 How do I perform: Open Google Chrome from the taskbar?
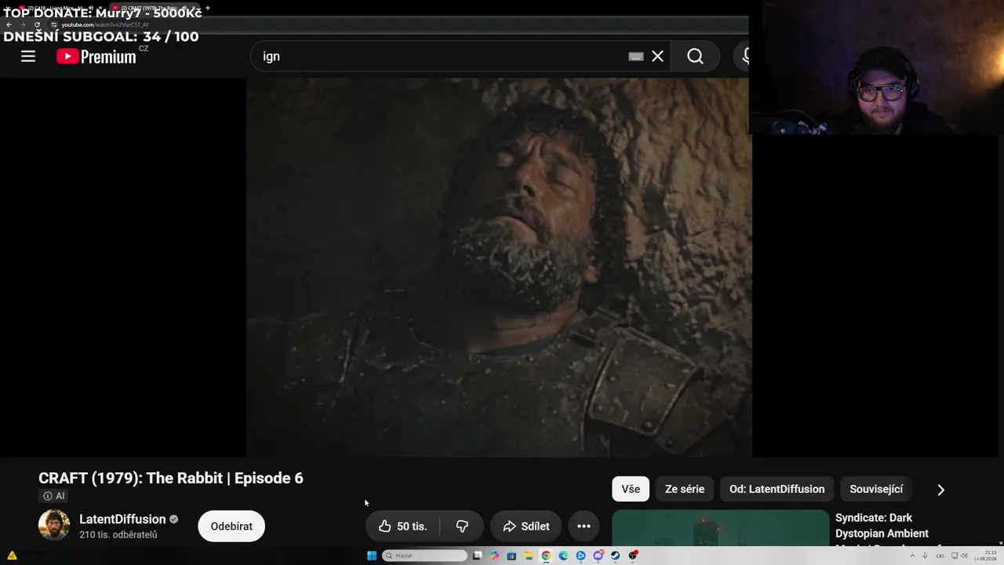[546, 556]
